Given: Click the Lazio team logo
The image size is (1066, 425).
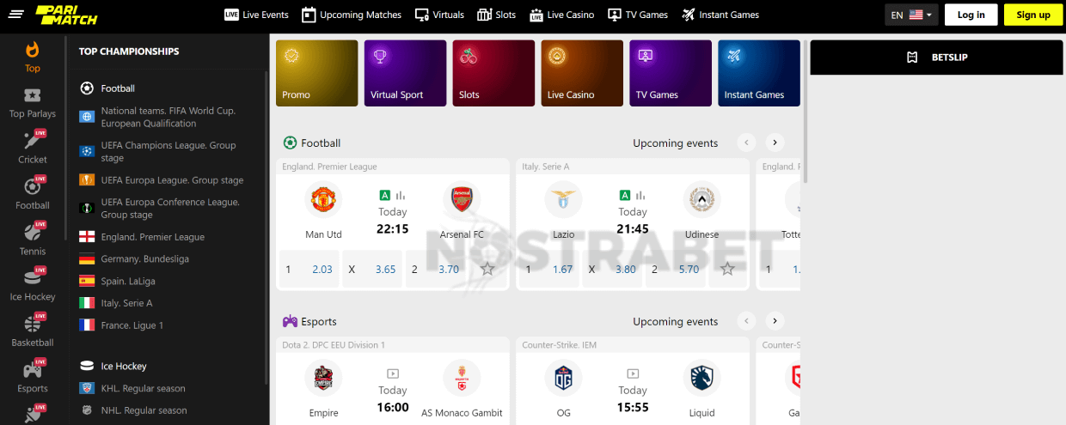Looking at the screenshot, I should point(563,200).
